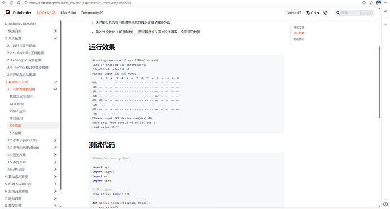Expand 3.4 视觉方案 chevron
Screen dimensions: 390x209
coord(55,155)
